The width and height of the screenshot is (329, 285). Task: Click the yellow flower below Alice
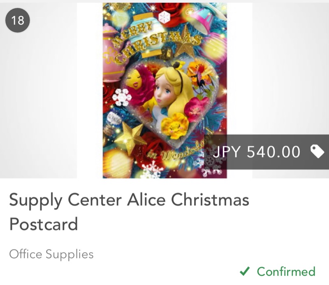click(175, 126)
